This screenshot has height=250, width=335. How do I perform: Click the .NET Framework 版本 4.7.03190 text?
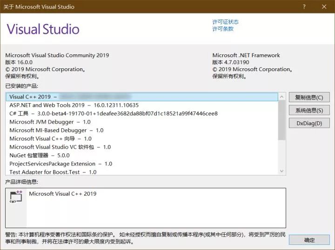(231, 62)
